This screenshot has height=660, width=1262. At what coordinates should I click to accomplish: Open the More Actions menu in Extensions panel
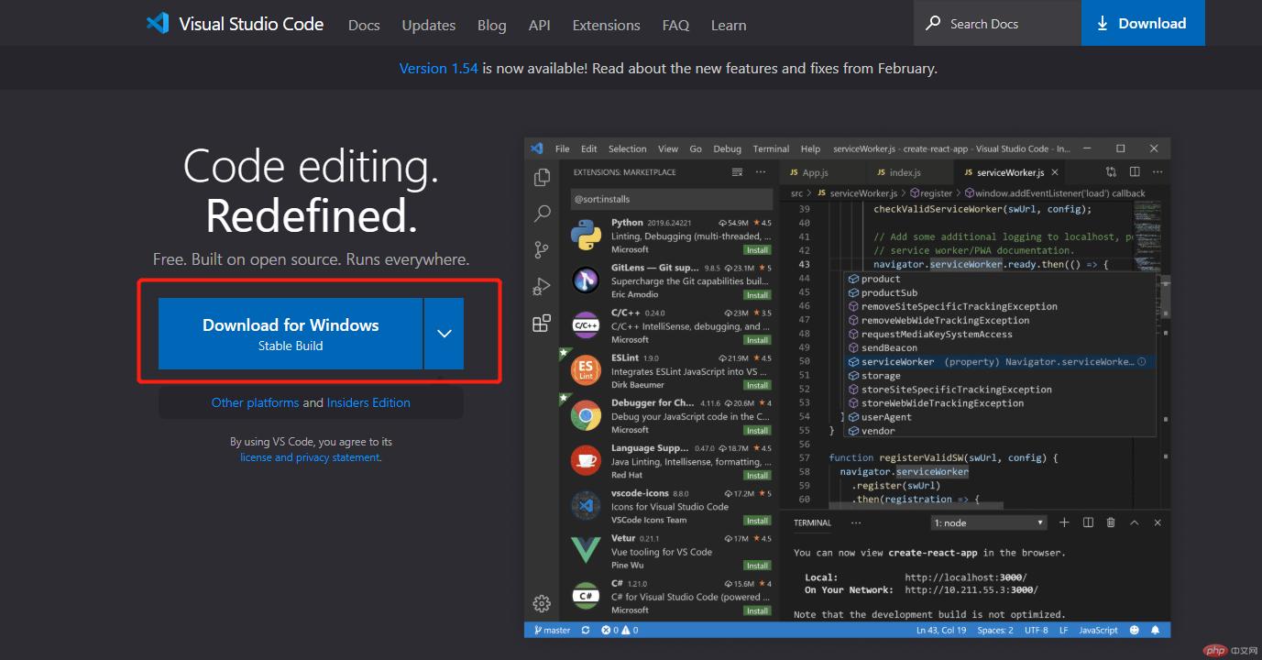(760, 171)
